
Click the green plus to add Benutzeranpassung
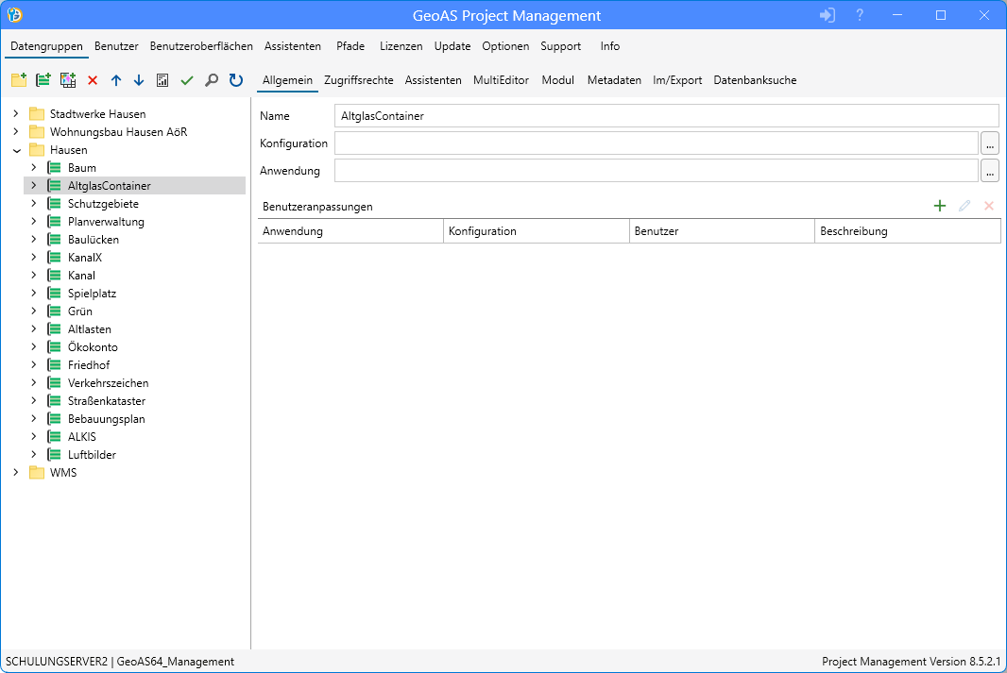coord(939,206)
